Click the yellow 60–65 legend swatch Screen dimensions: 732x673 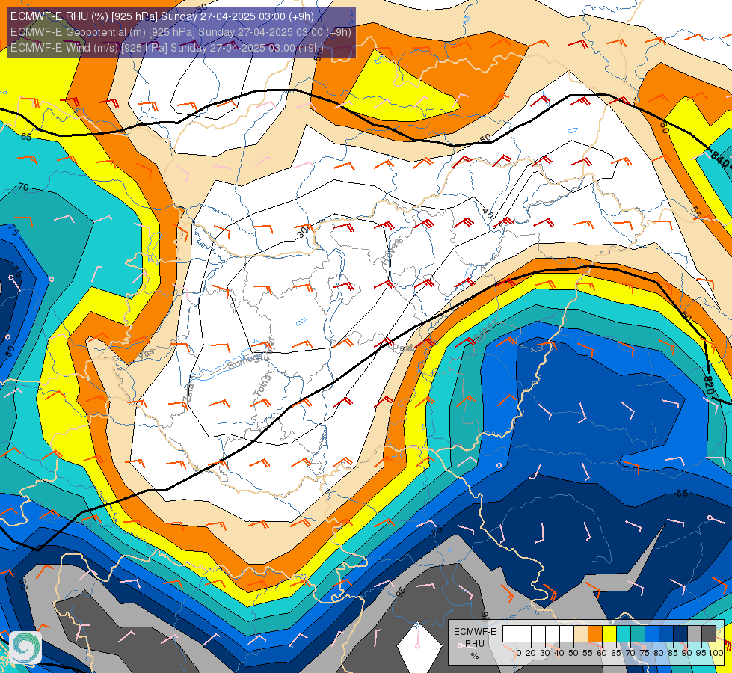tap(609, 634)
